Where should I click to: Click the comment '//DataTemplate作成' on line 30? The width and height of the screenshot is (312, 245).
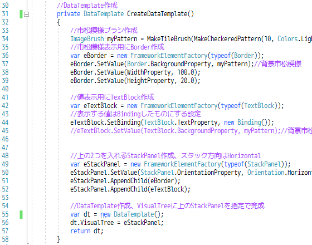click(87, 6)
